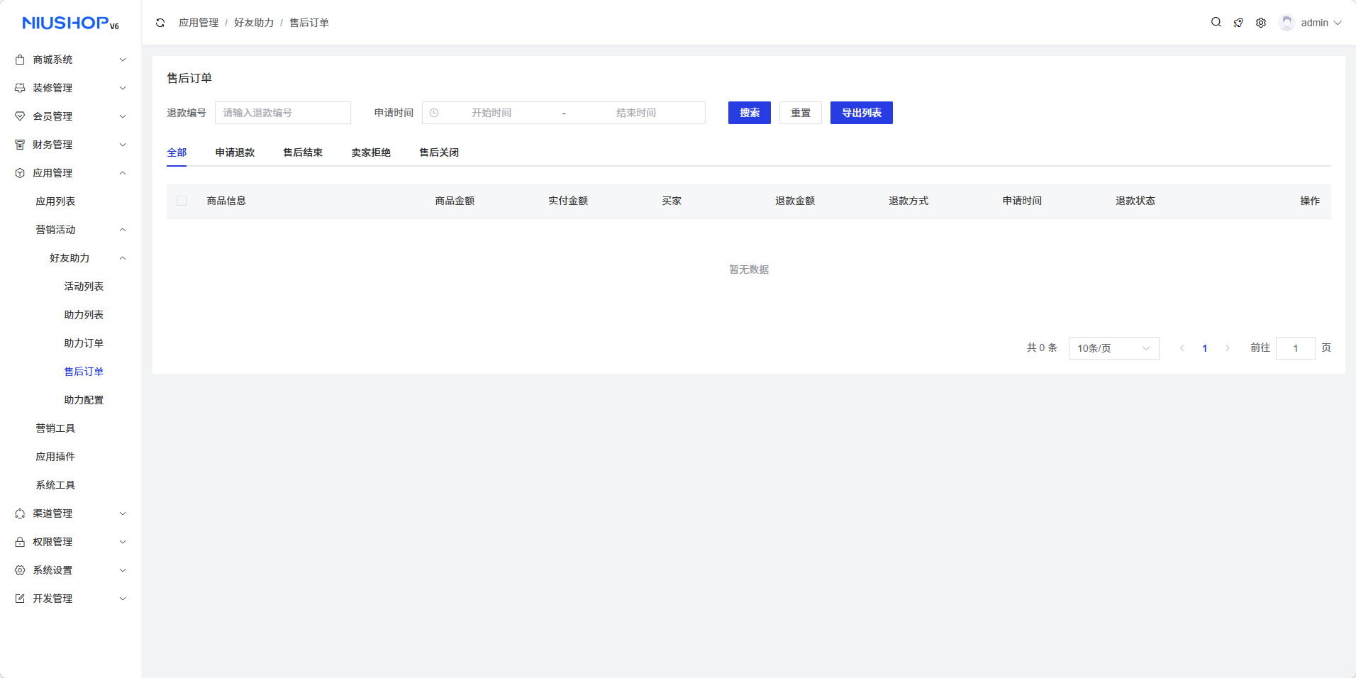Click the refresh icon beside the breadcrumb
The height and width of the screenshot is (678, 1356).
pyautogui.click(x=160, y=23)
